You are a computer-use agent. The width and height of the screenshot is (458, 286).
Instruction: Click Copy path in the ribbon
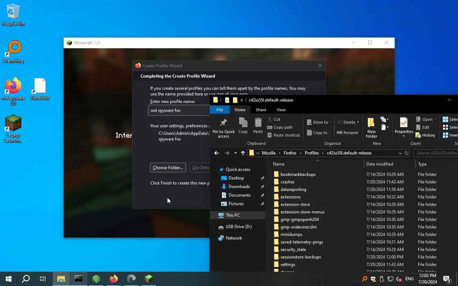[280, 127]
